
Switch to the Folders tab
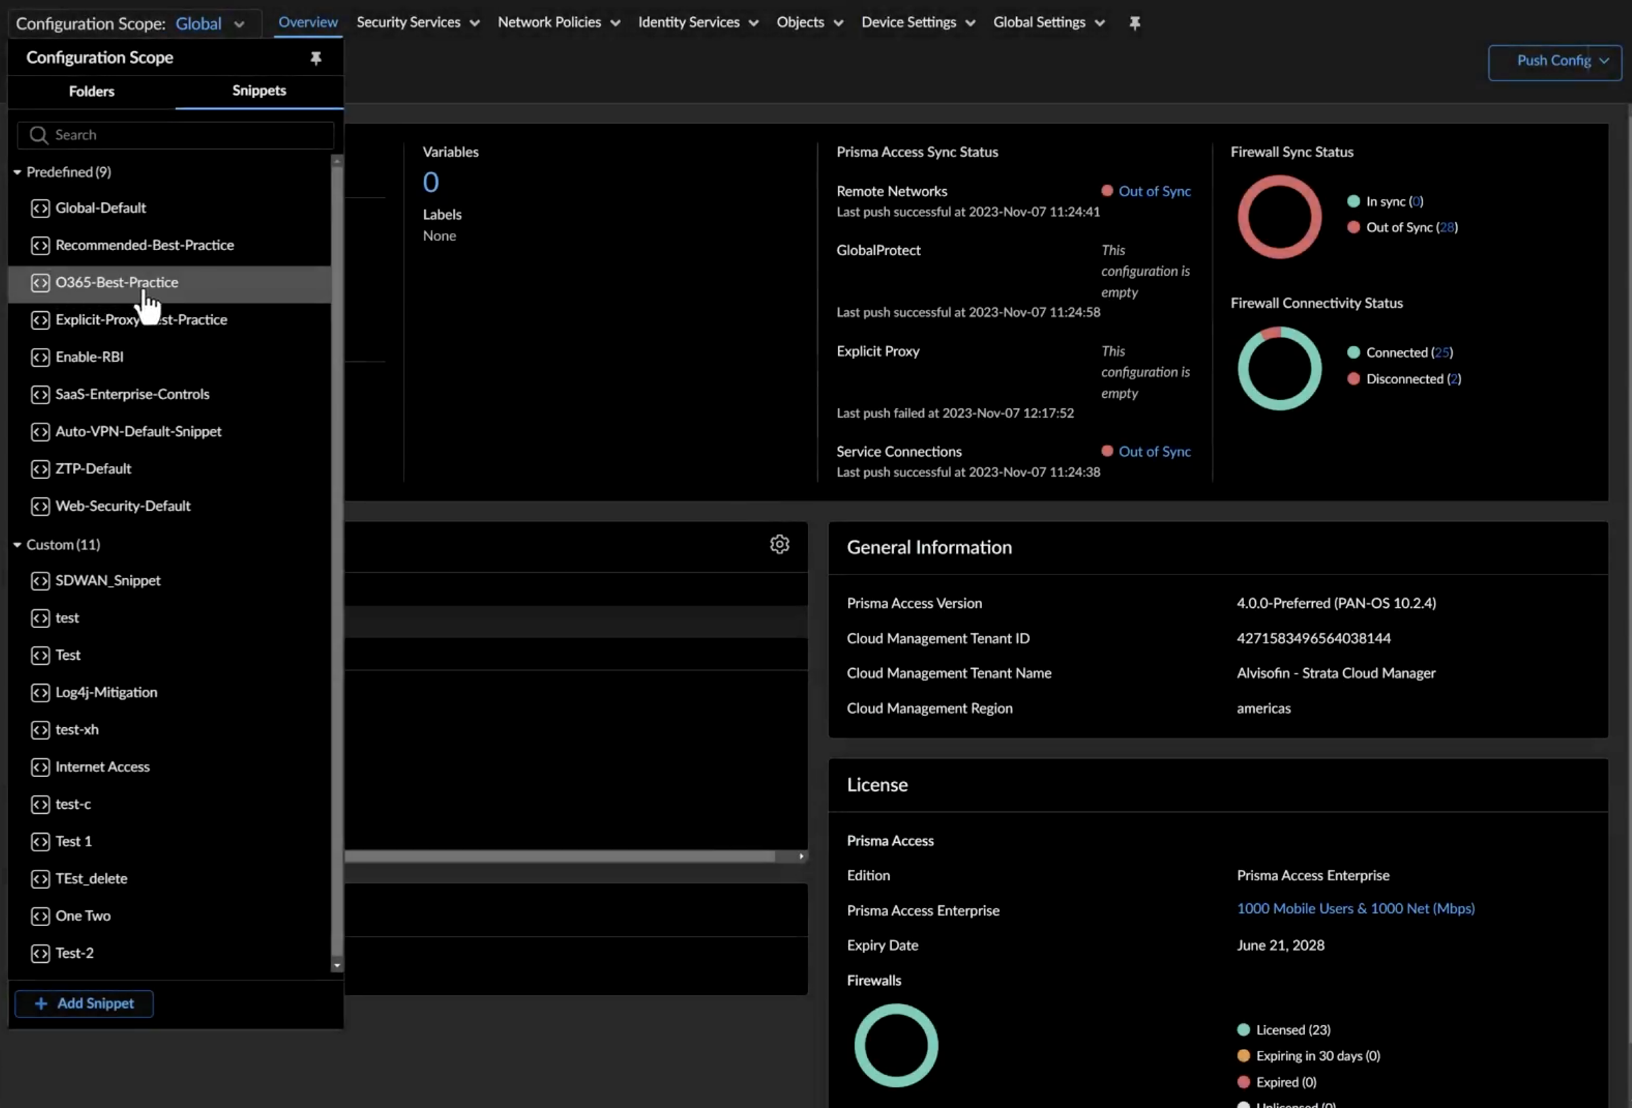coord(91,91)
